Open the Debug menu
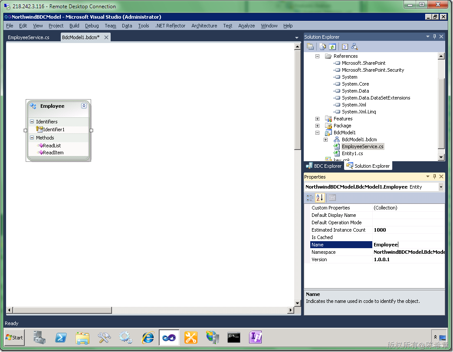This screenshot has height=352, width=453. pos(92,26)
